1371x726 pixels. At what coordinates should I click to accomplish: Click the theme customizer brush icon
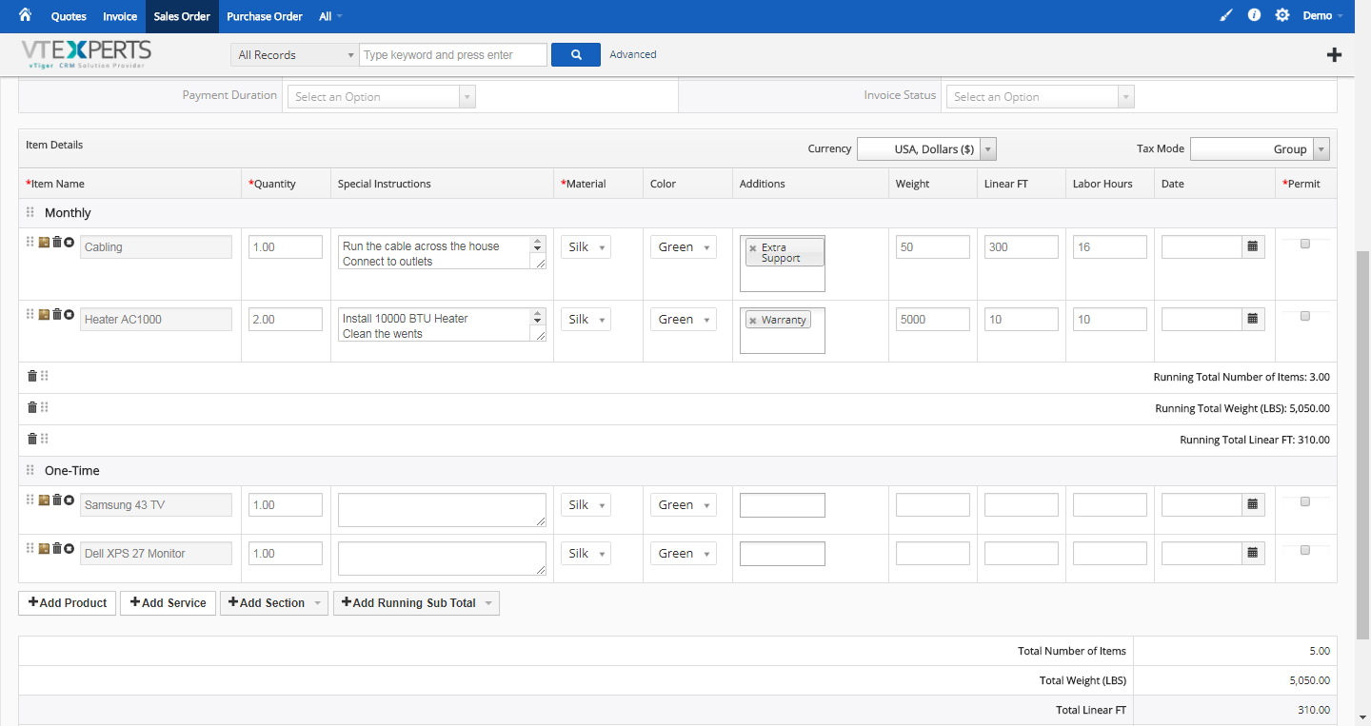coord(1225,14)
